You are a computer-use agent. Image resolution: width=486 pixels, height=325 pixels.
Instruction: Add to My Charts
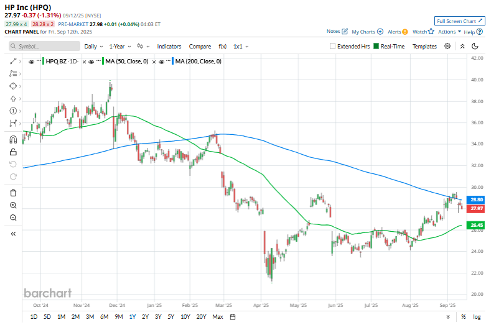[x=367, y=32]
